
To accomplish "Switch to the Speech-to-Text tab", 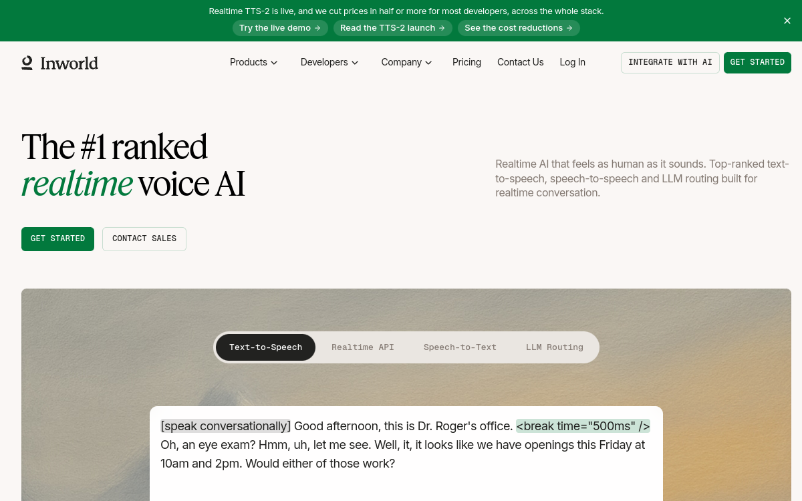I will click(460, 347).
